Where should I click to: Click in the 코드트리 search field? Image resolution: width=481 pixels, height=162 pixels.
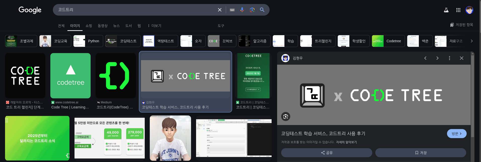pos(136,10)
